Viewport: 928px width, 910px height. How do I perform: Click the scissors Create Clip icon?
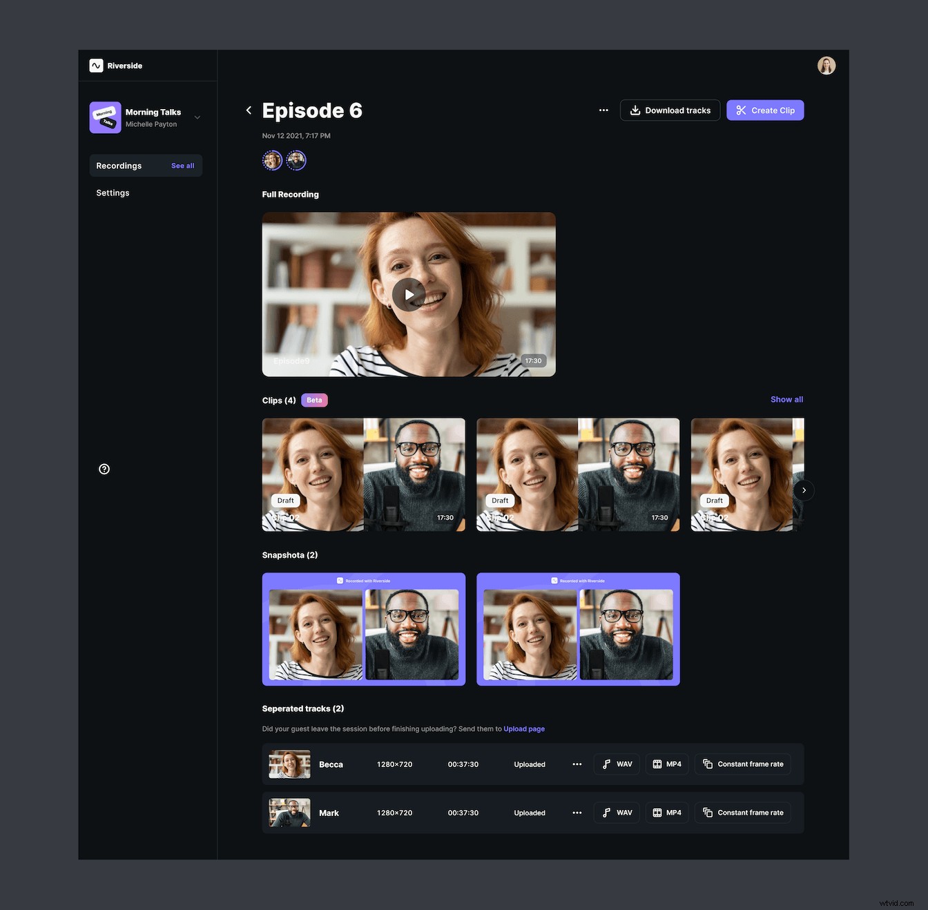point(740,110)
